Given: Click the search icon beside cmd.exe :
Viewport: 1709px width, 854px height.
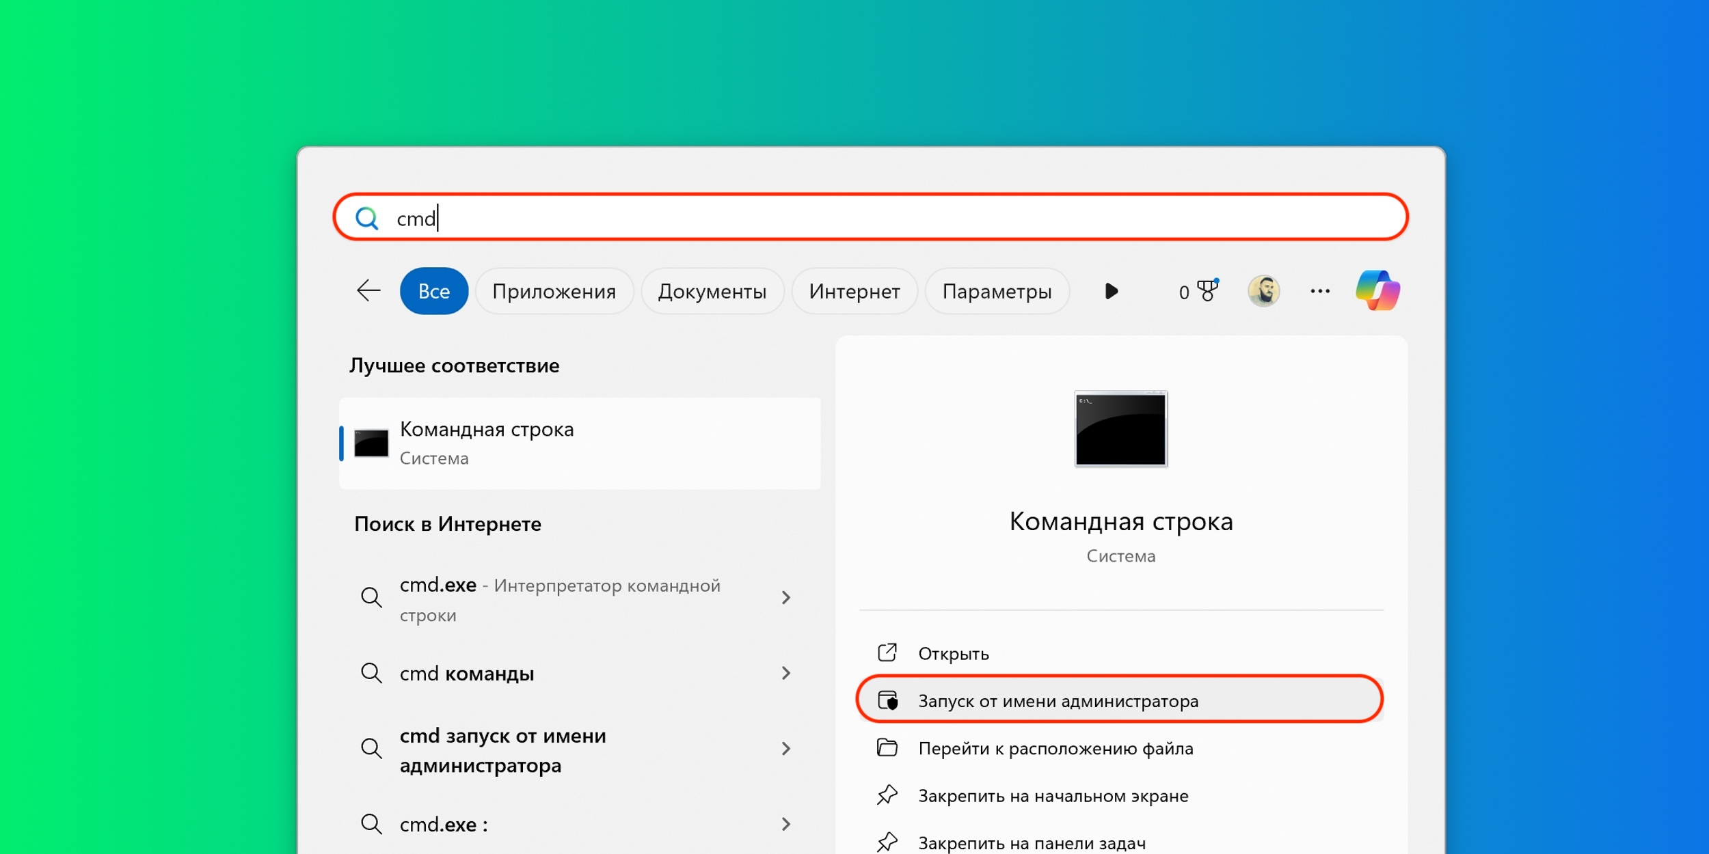Looking at the screenshot, I should (371, 824).
